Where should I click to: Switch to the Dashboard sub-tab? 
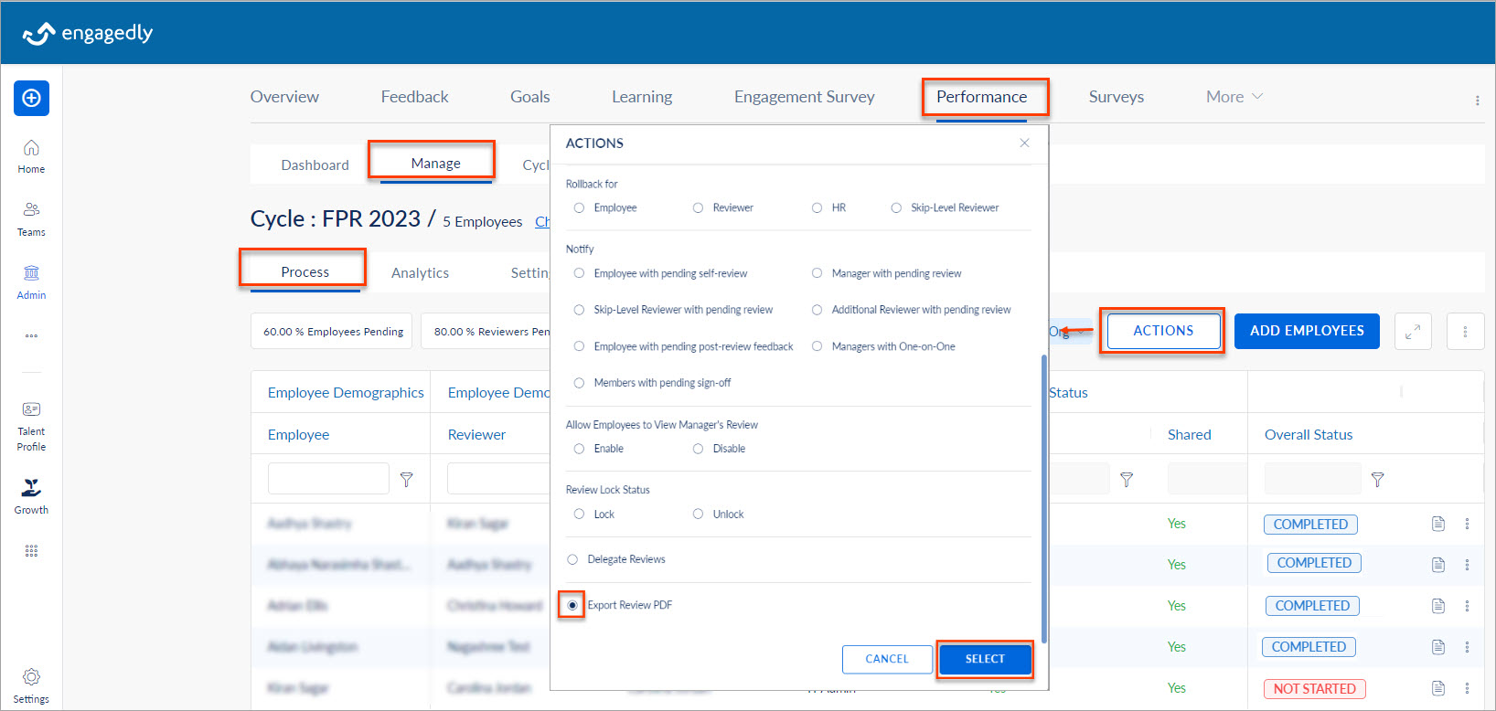(315, 165)
